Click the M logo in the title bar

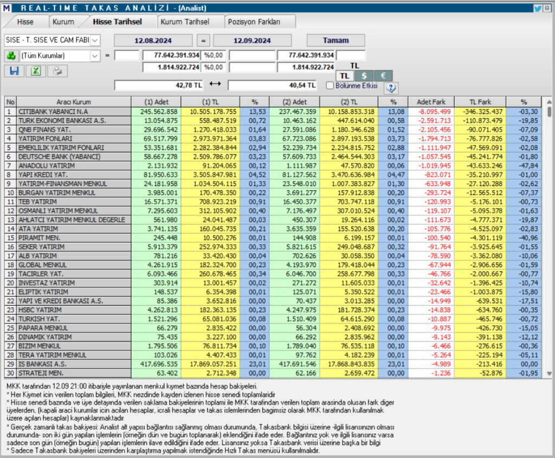[8, 7]
